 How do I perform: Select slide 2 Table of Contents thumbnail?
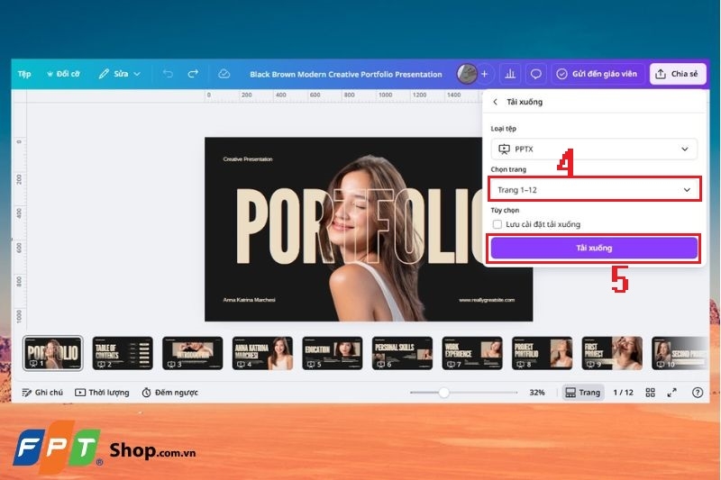click(123, 353)
